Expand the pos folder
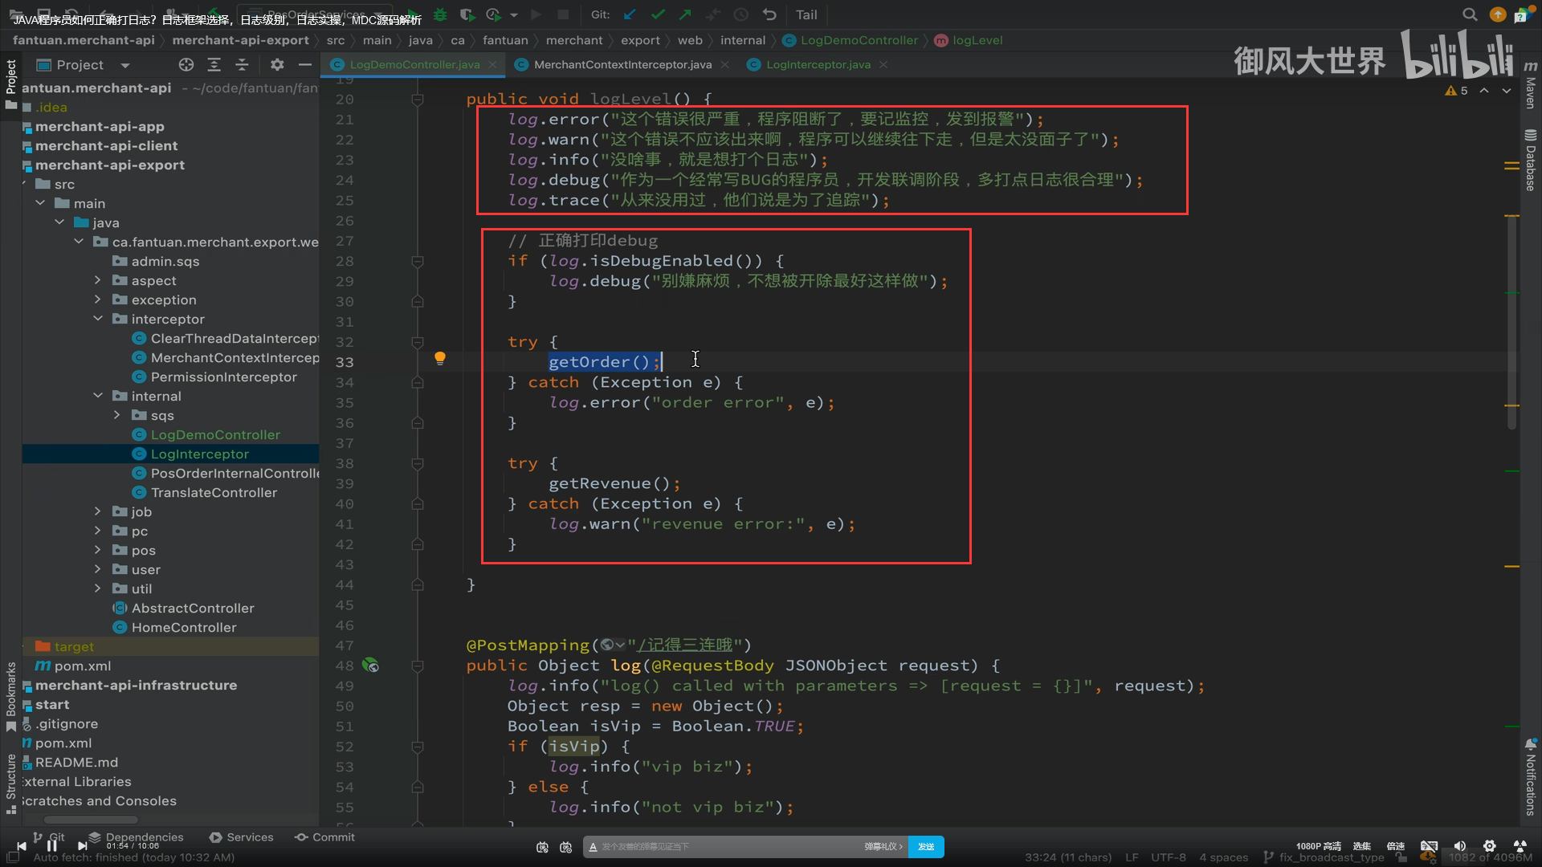 pos(98,550)
